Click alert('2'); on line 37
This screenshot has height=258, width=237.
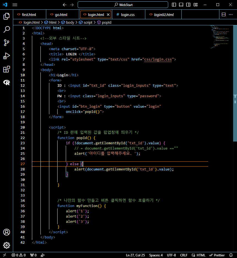click(77, 216)
